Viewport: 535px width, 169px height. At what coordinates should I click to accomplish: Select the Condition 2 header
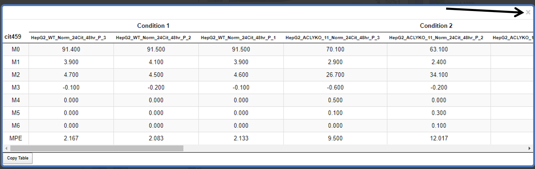point(436,26)
